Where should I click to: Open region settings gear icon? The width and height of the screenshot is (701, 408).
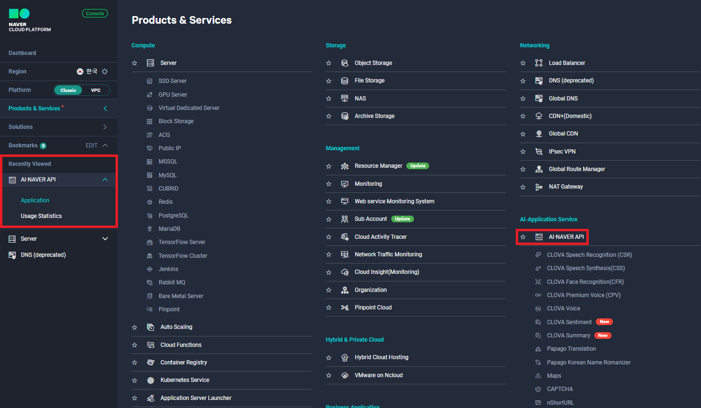click(x=105, y=72)
